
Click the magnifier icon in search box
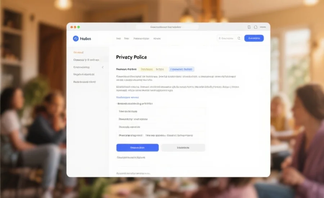[x=239, y=38]
